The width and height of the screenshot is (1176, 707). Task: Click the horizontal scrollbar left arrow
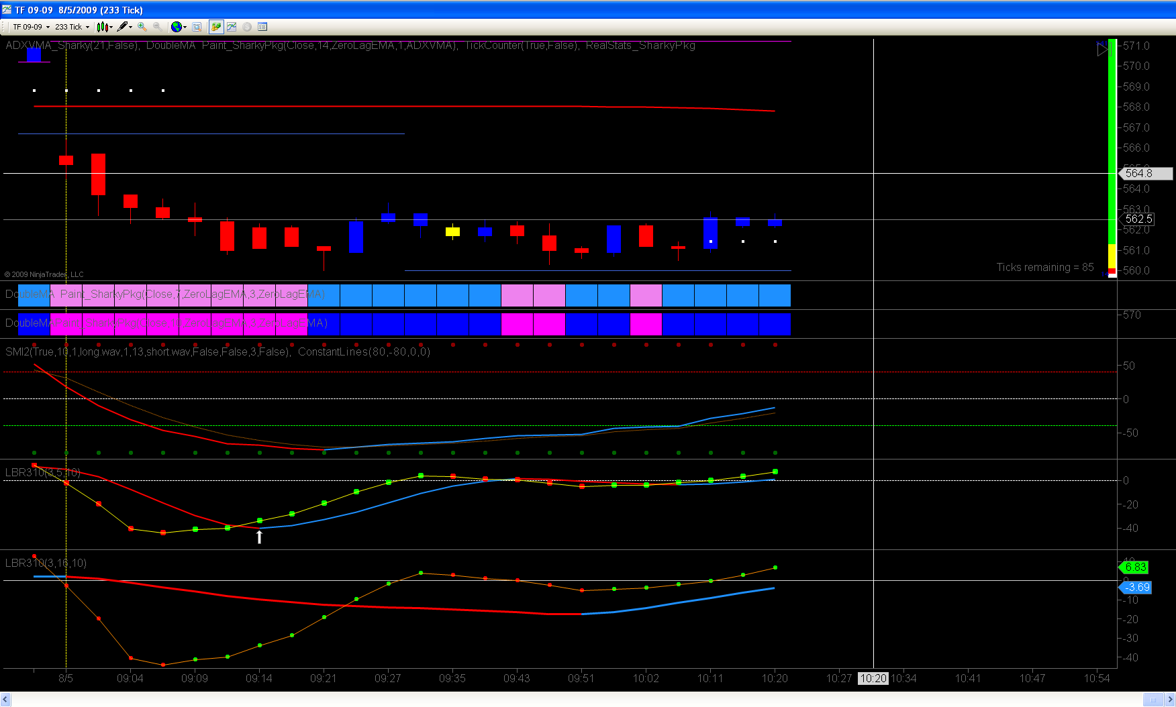coord(5,700)
